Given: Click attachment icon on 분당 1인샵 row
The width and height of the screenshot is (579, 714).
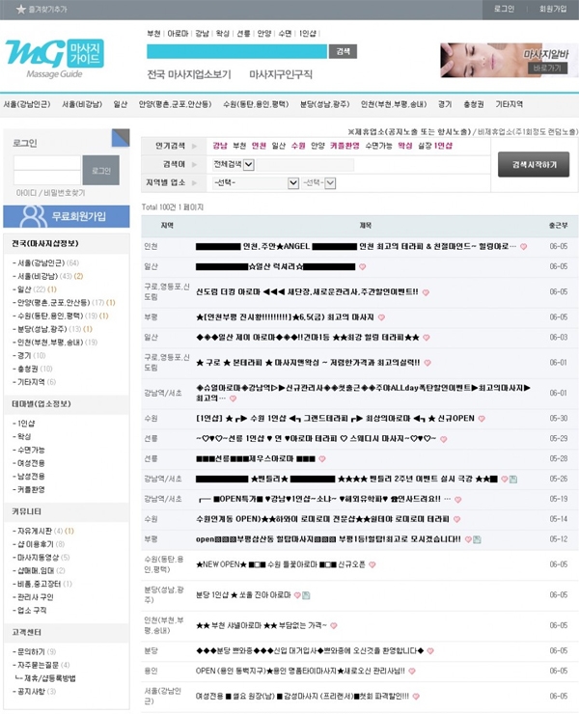Looking at the screenshot, I should (x=306, y=595).
